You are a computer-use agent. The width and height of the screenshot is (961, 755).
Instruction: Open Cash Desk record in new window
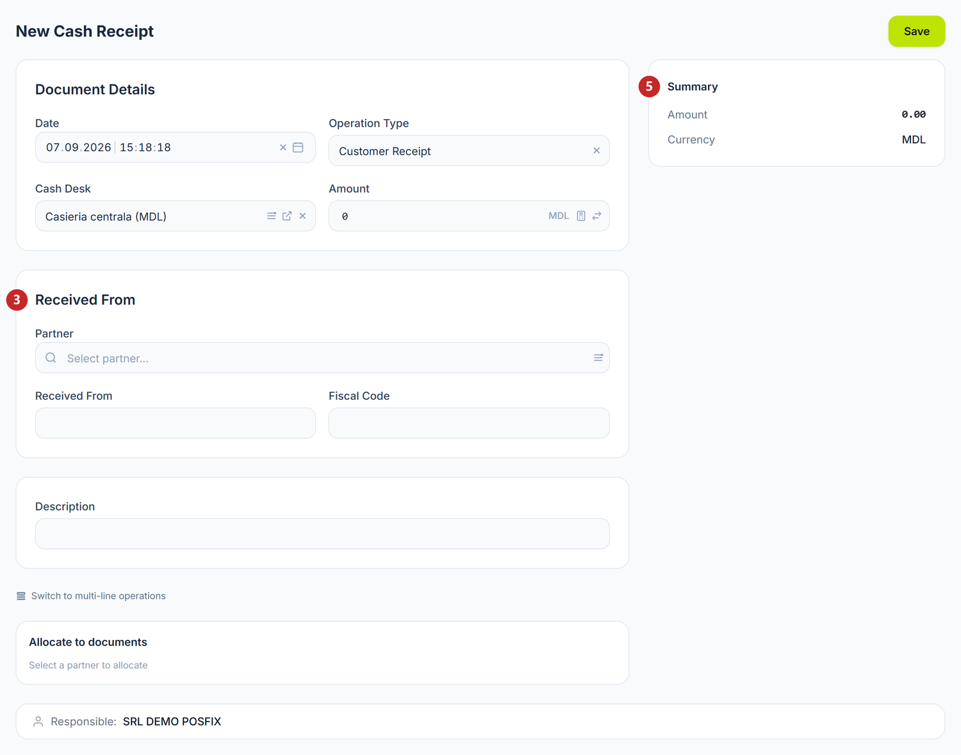tap(287, 216)
